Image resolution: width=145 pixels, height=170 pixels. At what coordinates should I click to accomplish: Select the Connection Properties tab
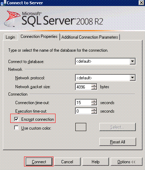coord(39,36)
